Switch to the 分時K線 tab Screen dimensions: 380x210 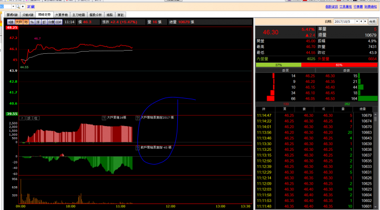[27, 15]
